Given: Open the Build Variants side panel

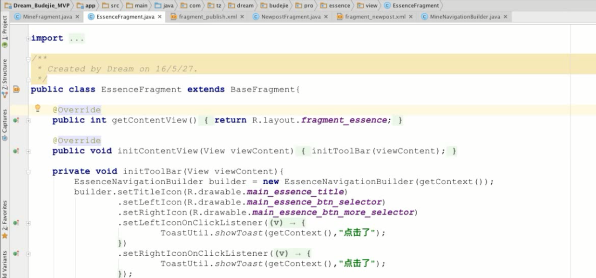Looking at the screenshot, I should 5,265.
